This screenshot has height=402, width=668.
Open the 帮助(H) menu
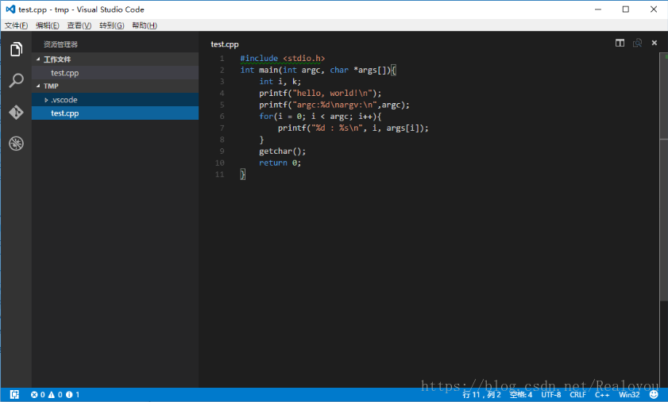coord(145,25)
